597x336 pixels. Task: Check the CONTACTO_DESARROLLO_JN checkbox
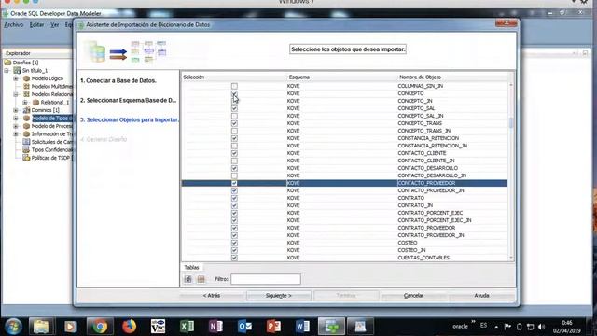pos(234,175)
